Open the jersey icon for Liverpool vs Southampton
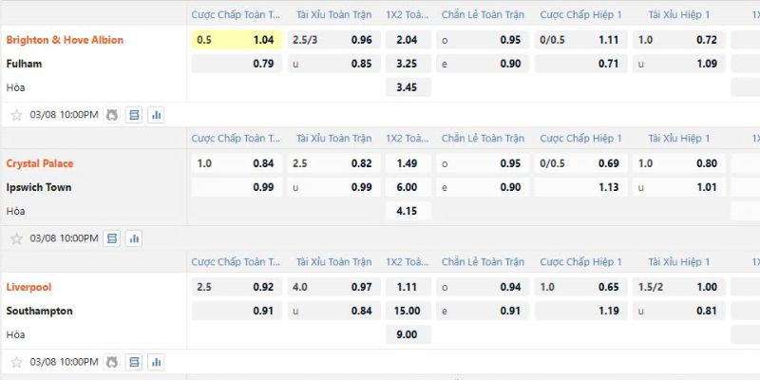760x380 pixels. click(112, 362)
